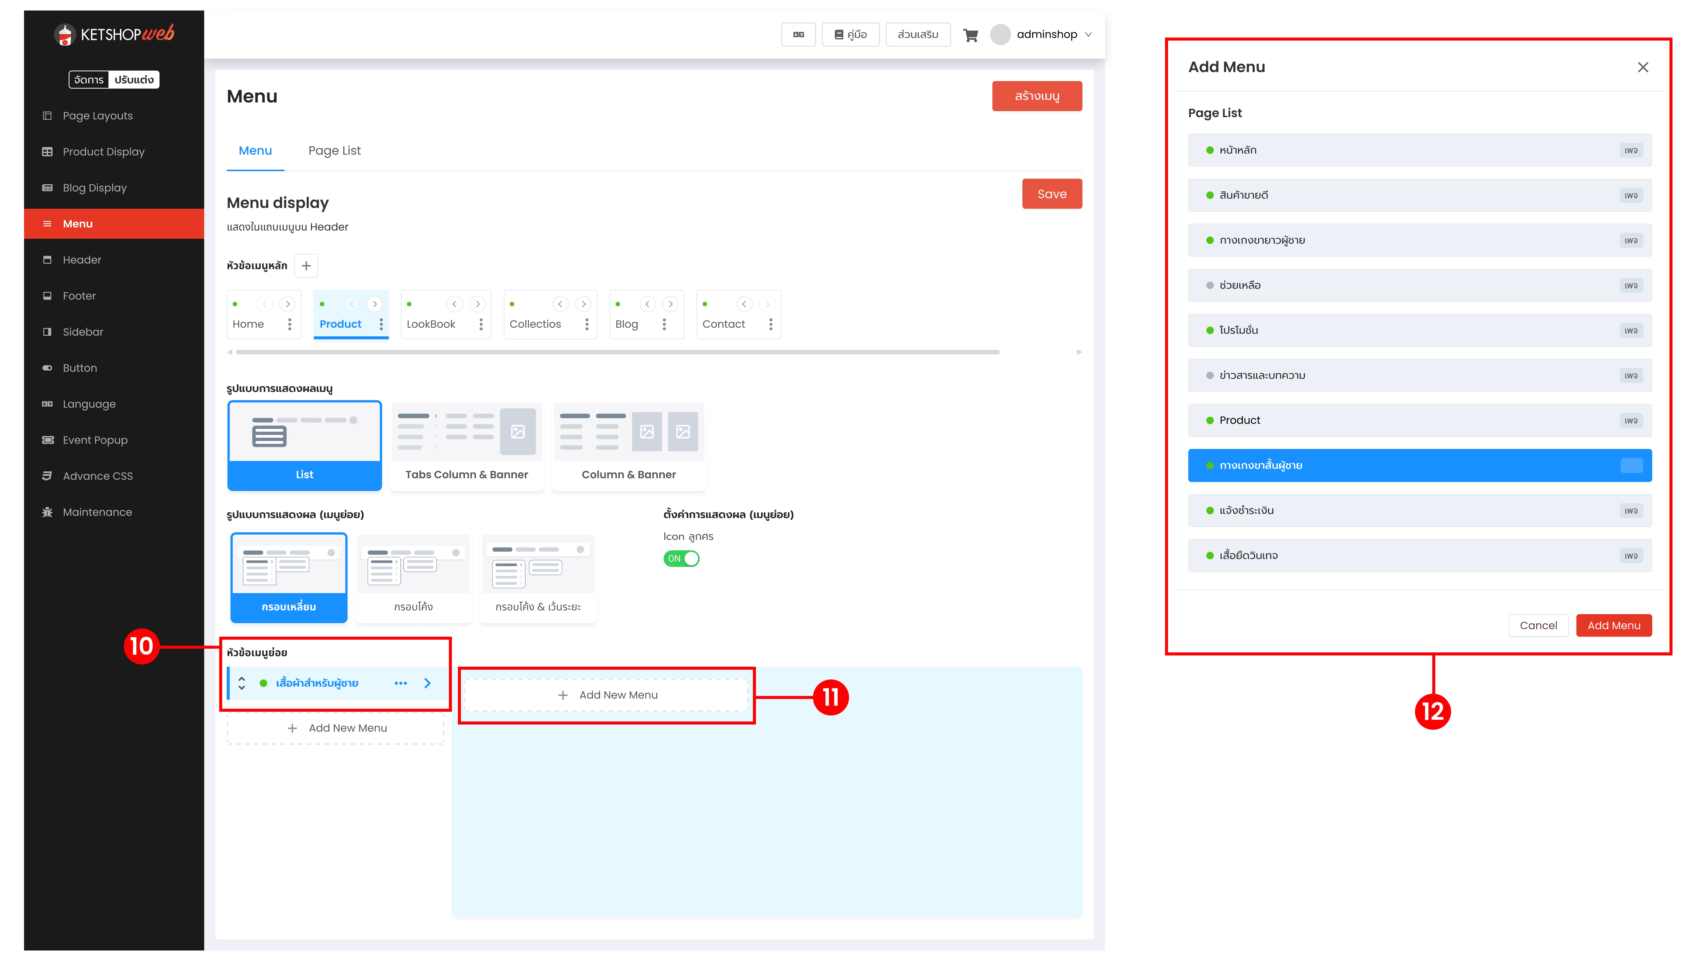Switch to the Page List tab

[335, 150]
